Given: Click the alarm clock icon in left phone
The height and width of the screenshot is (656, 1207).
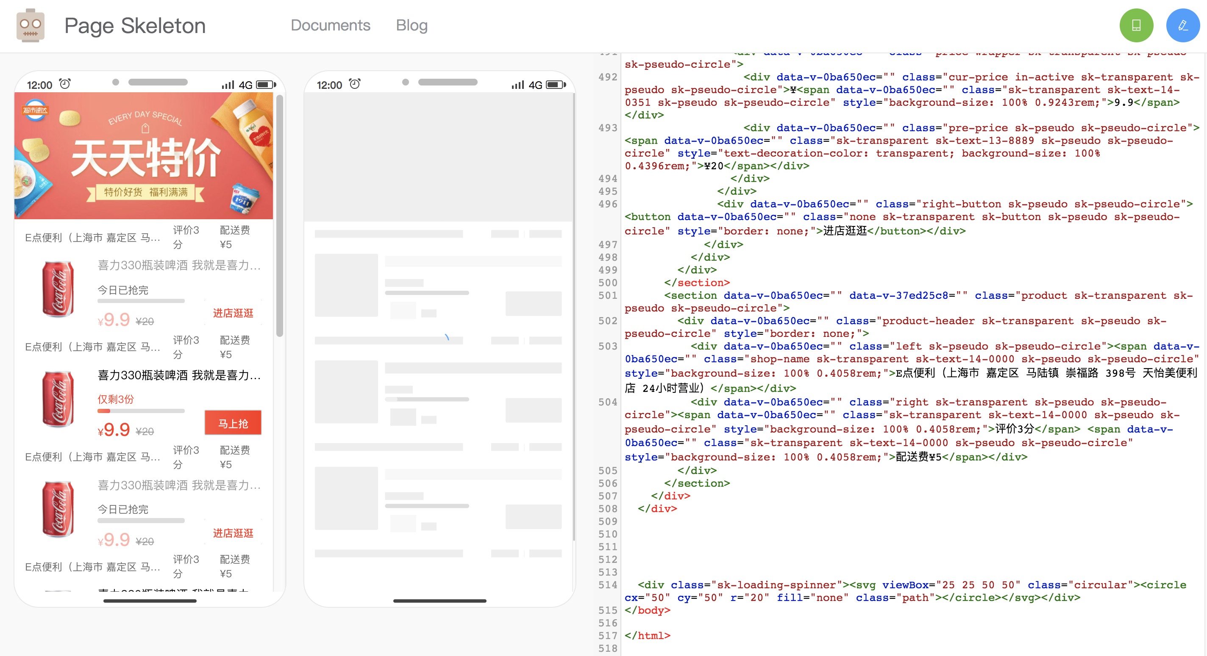Looking at the screenshot, I should (x=65, y=84).
